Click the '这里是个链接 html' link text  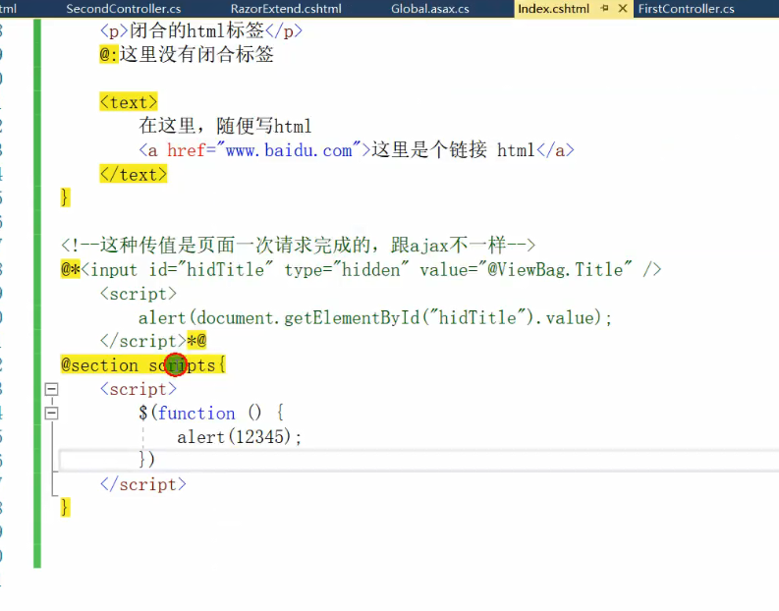tap(453, 150)
